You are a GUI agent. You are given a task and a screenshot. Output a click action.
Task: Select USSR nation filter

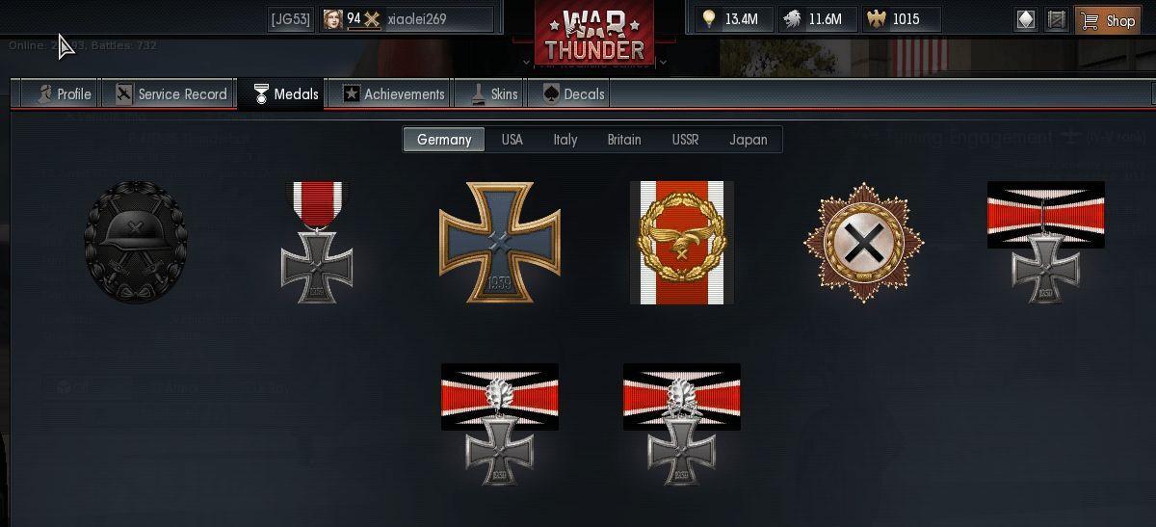click(x=685, y=140)
